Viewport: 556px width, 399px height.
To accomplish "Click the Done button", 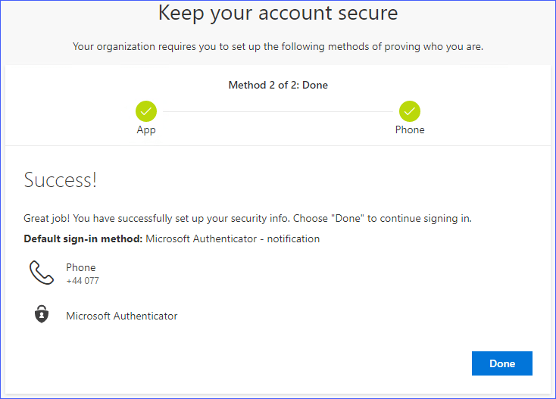I will (501, 363).
